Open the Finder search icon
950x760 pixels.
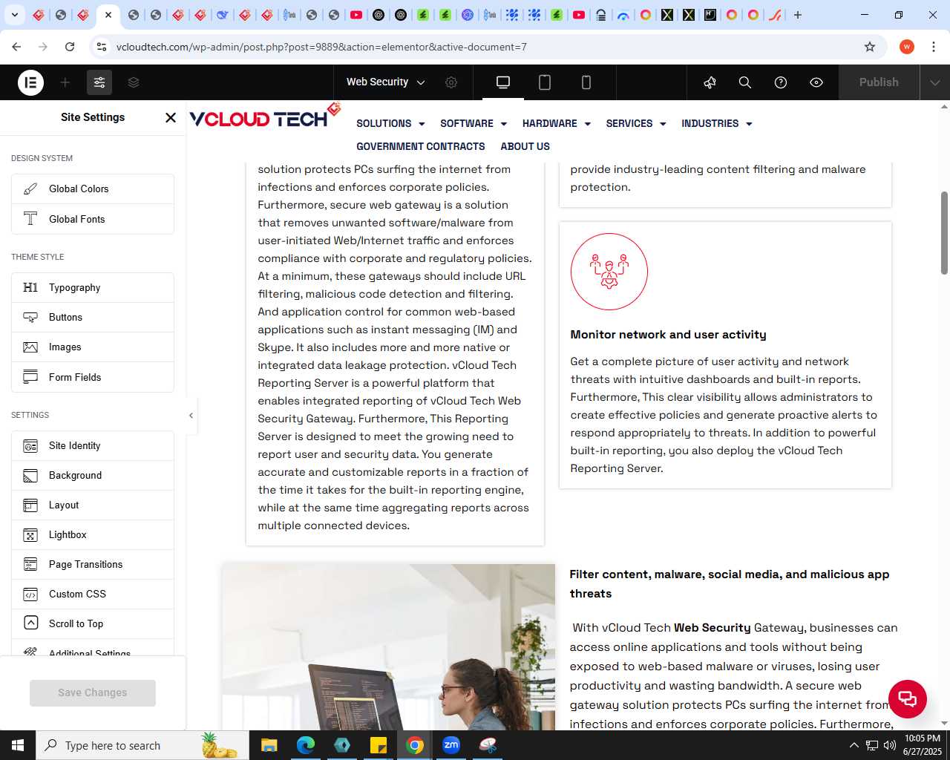pyautogui.click(x=745, y=82)
